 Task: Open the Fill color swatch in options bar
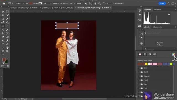tap(31, 3)
